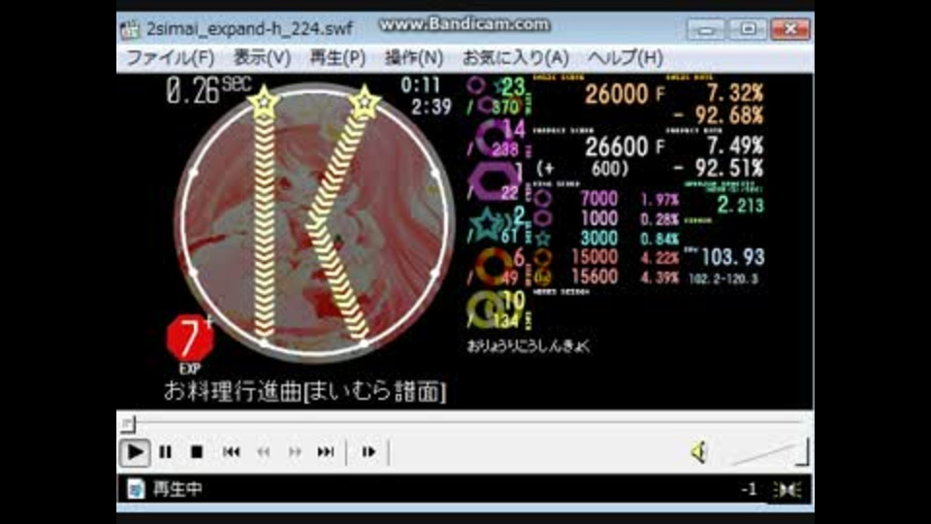Maximize the player window
Screen dimensions: 931x524
[x=748, y=29]
